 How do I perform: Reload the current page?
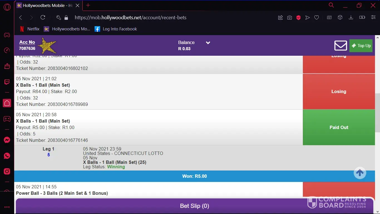coord(43,18)
